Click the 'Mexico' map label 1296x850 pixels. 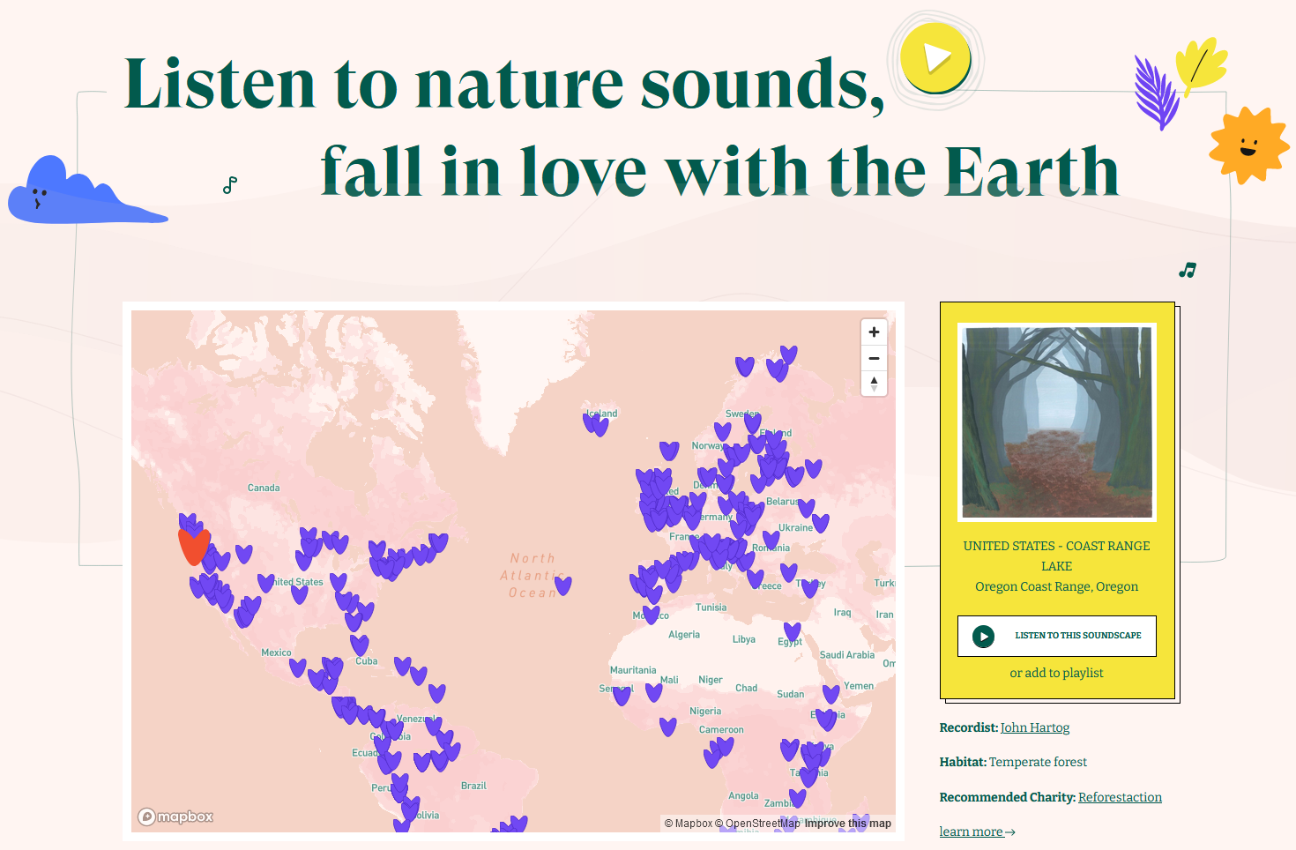276,652
